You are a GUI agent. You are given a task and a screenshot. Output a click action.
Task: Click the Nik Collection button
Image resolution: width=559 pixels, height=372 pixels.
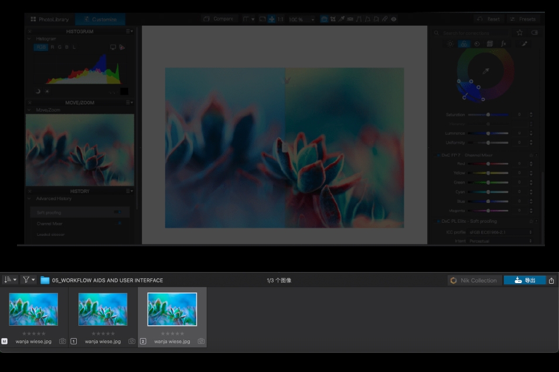pos(473,280)
